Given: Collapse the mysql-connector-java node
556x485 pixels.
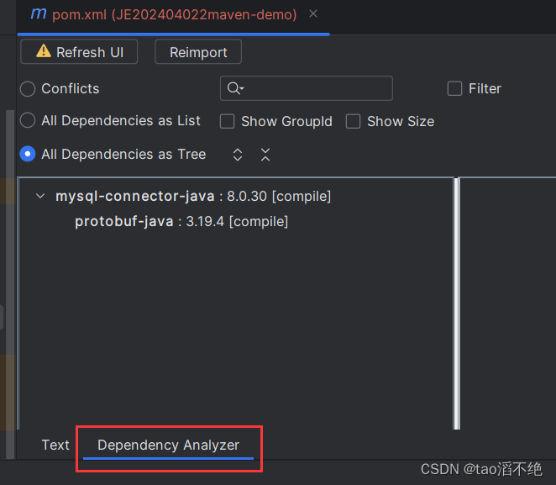Looking at the screenshot, I should pos(40,196).
